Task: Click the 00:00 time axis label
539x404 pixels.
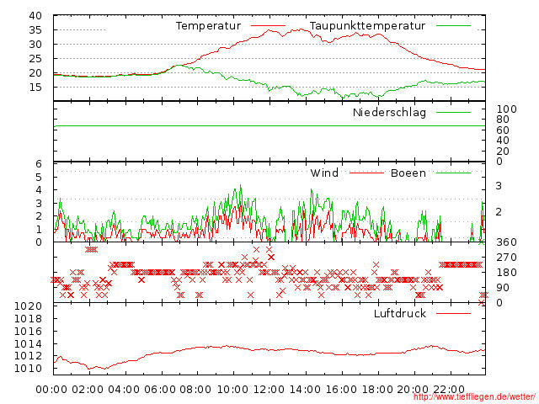Action: [51, 390]
